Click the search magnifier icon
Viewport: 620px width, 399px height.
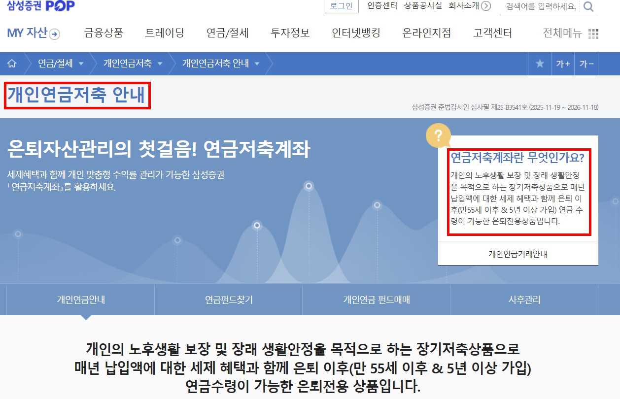tap(588, 7)
